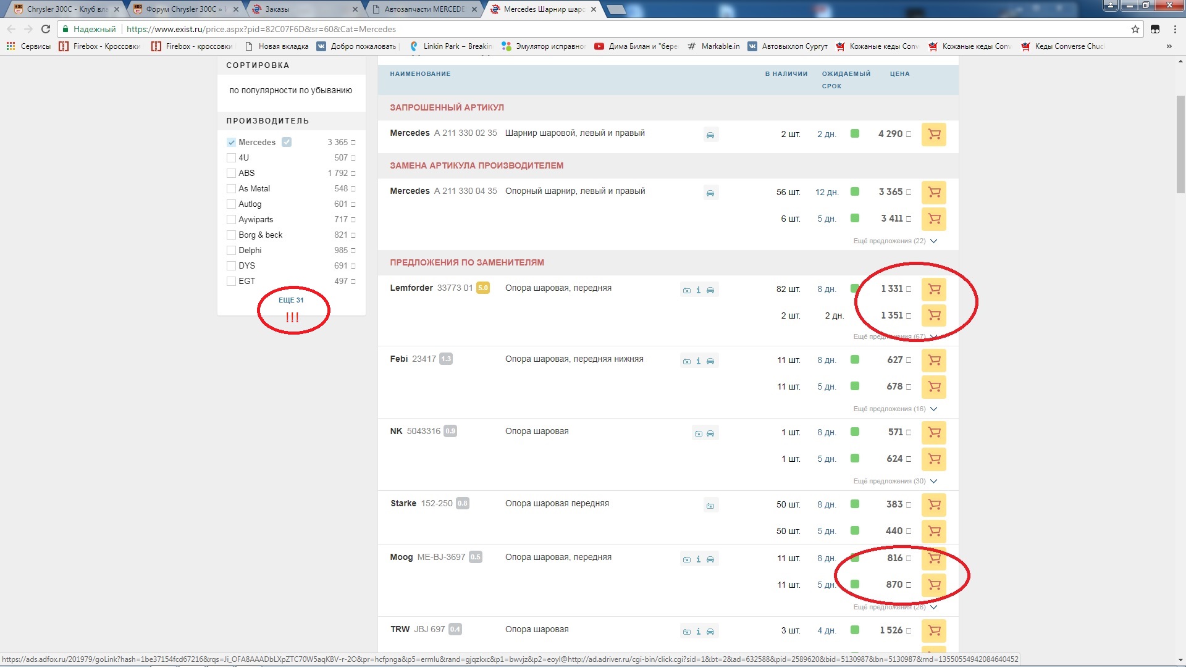1186x668 pixels.
Task: Open info icon for Moog ME-BJ-3697
Action: pos(699,559)
